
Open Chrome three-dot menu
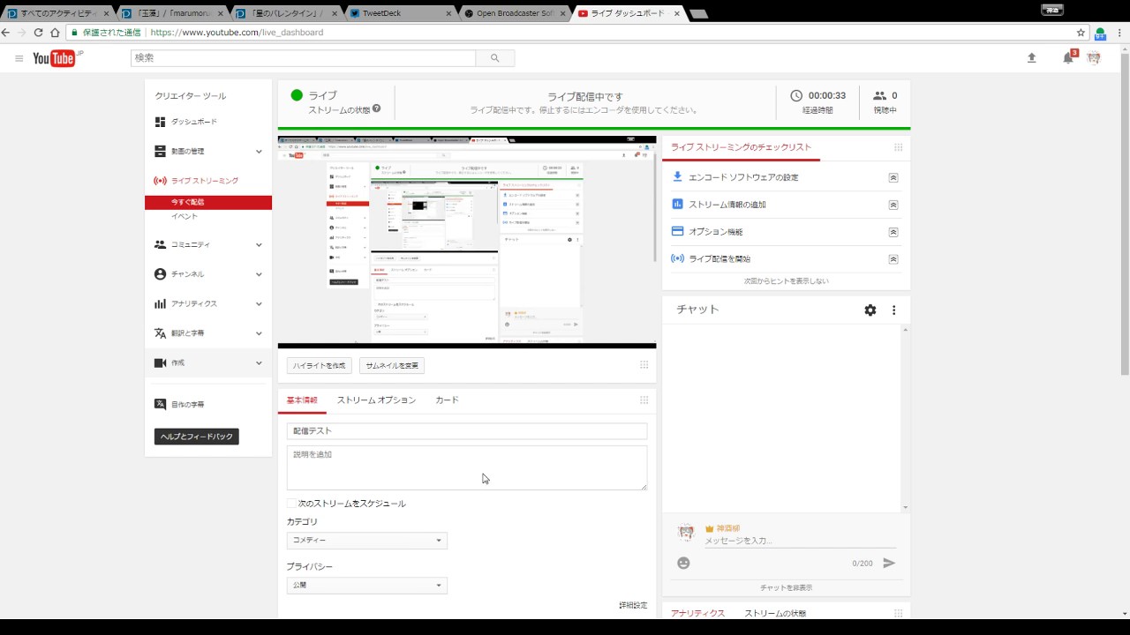tap(1119, 33)
